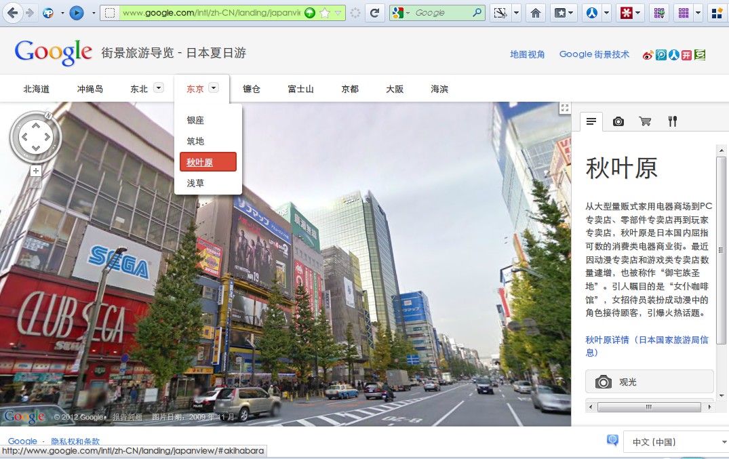The width and height of the screenshot is (729, 459).
Task: Open the browser home page icon
Action: 536,13
